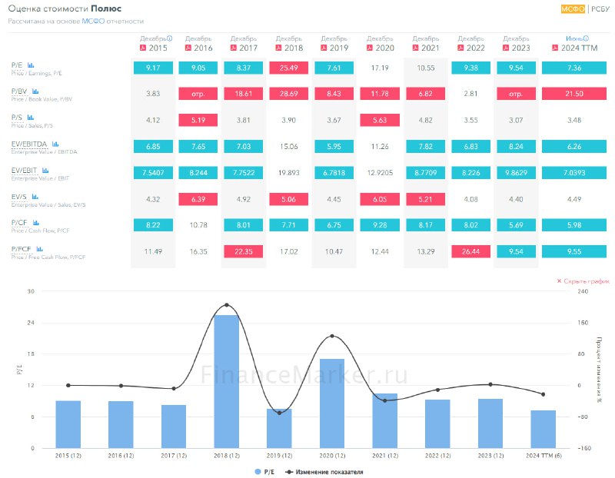Toggle the P/E series in chart legend
Image resolution: width=615 pixels, height=478 pixels.
(x=264, y=472)
